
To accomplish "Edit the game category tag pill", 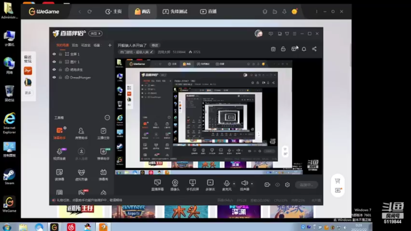I will 136,52.
